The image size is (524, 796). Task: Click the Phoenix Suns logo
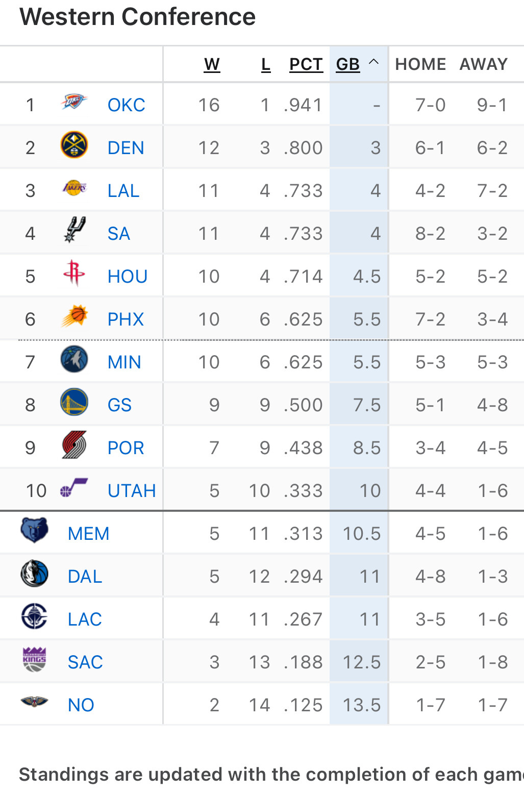74,316
